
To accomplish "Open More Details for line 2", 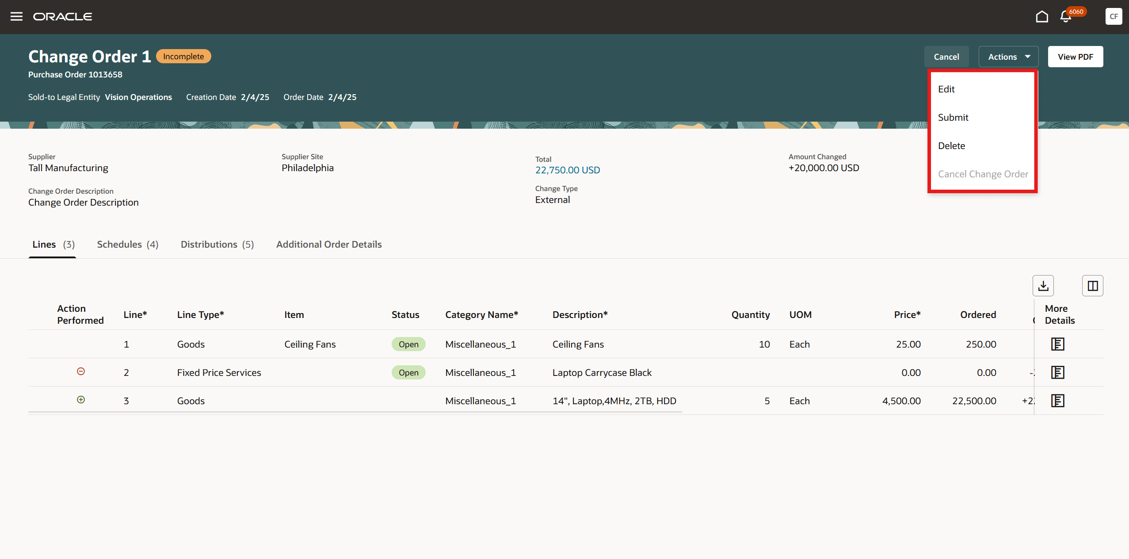I will pyautogui.click(x=1057, y=372).
